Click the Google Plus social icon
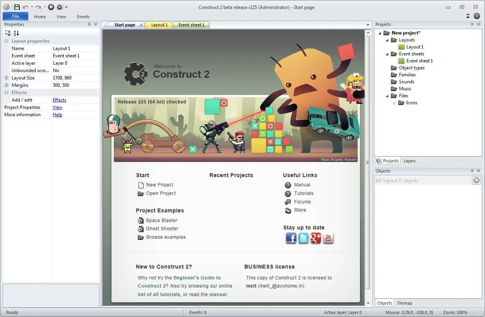This screenshot has width=485, height=317. [316, 238]
